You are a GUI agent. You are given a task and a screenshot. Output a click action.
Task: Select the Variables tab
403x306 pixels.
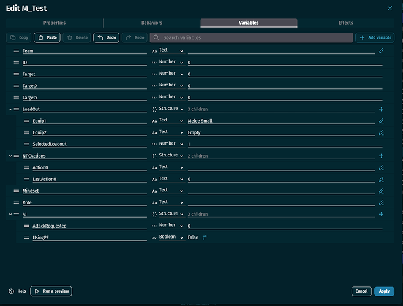pos(249,23)
